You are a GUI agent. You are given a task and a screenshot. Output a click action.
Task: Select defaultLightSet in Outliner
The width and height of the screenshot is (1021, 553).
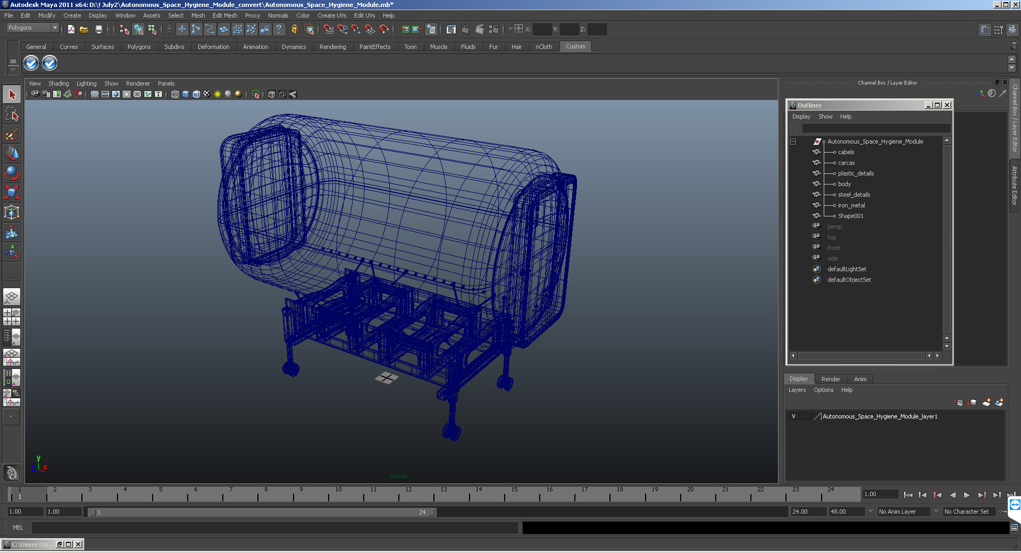[847, 269]
